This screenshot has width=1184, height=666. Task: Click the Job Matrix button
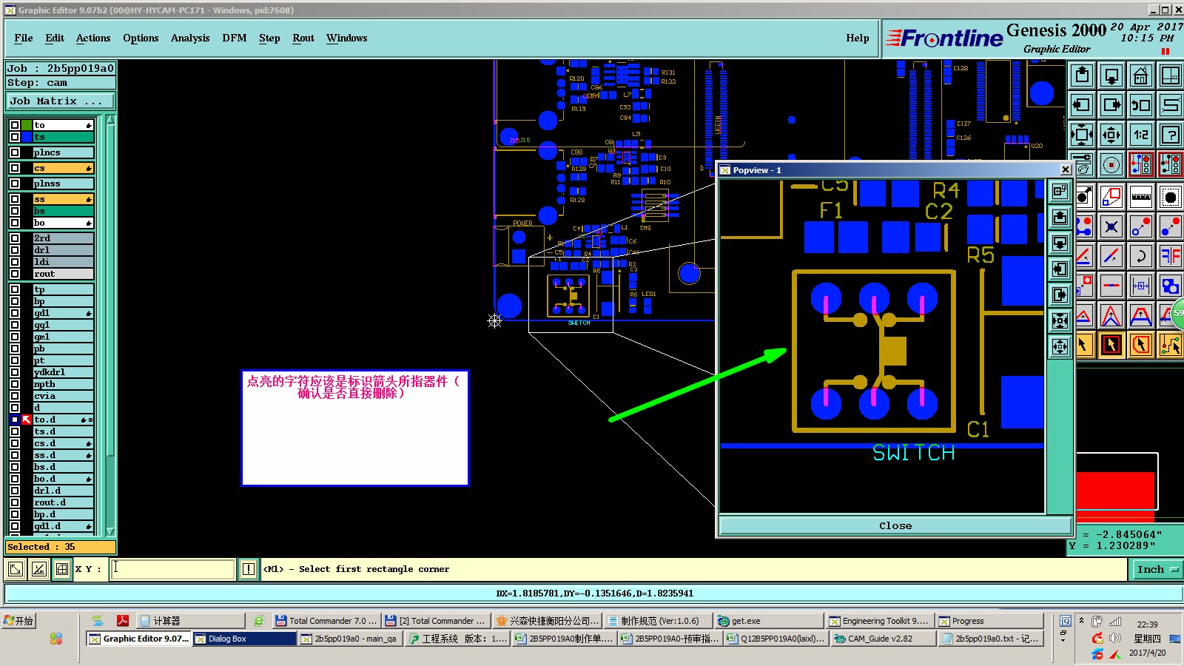(x=61, y=101)
